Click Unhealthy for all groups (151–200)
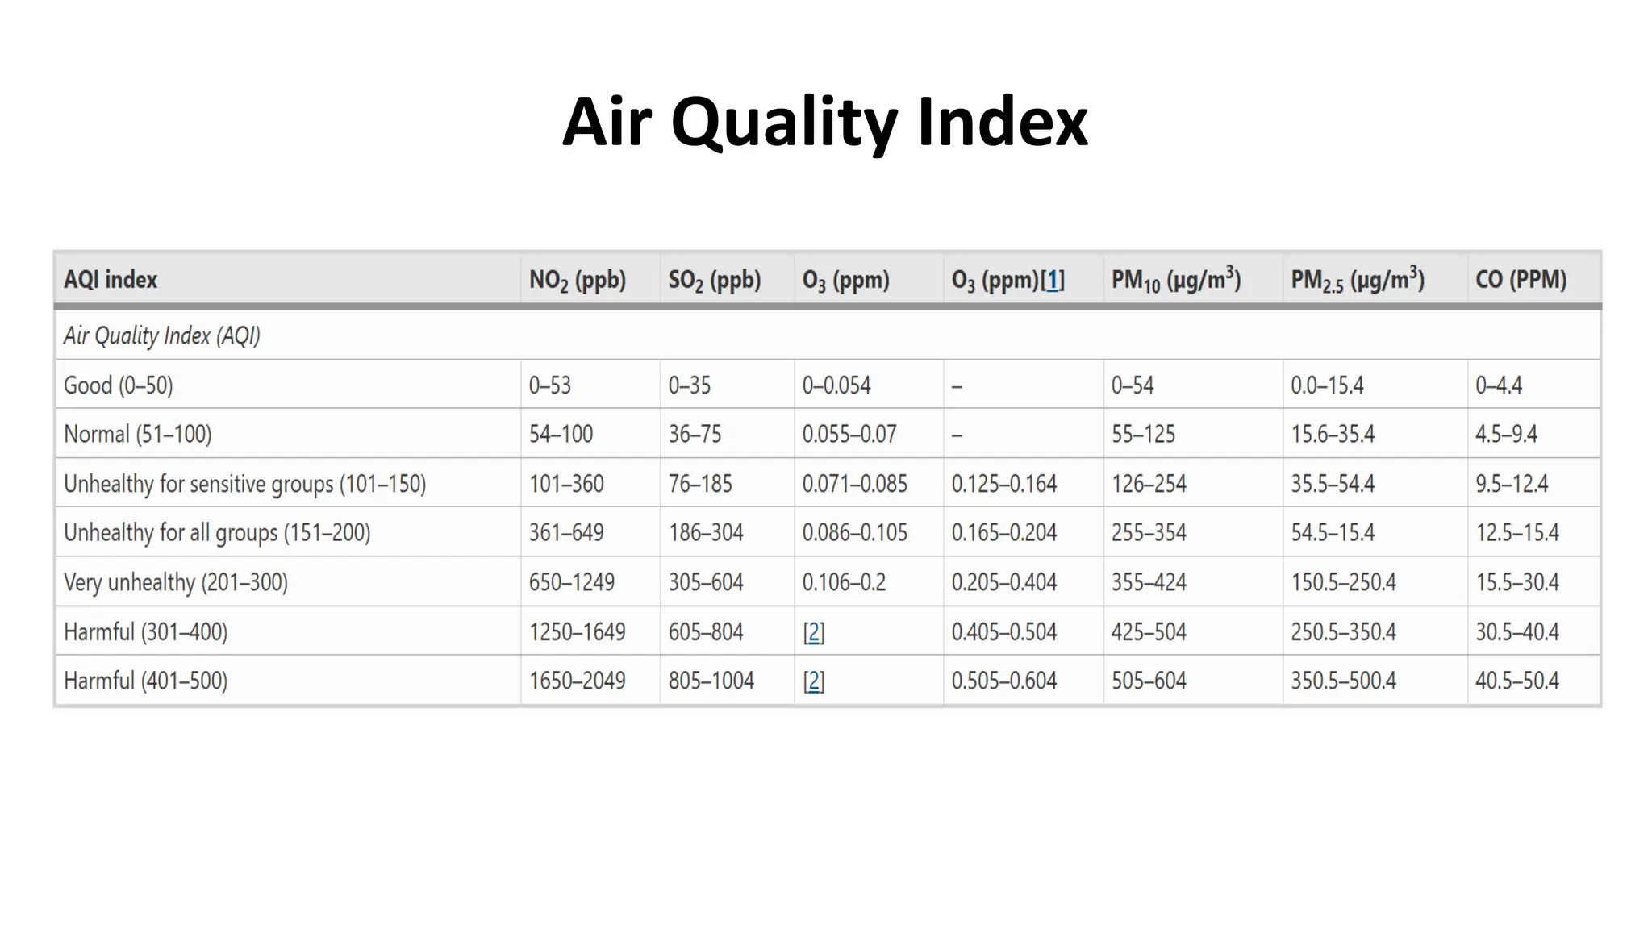This screenshot has height=929, width=1652. click(217, 533)
